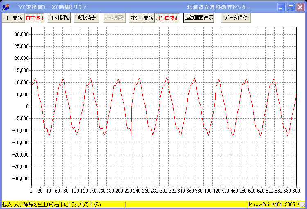Click the 0 label on Y-axis
Viewport: 307px width, 209px height.
coord(27,107)
